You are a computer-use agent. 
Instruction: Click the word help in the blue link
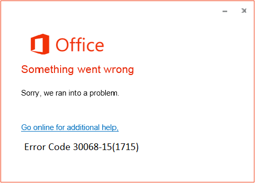point(109,128)
